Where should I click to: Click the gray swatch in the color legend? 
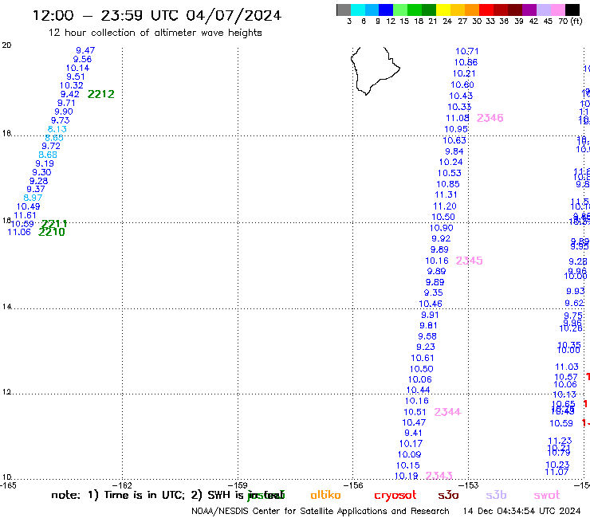(344, 10)
